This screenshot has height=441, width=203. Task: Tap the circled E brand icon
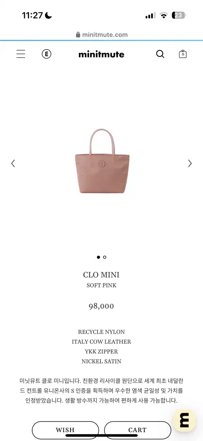47,54
